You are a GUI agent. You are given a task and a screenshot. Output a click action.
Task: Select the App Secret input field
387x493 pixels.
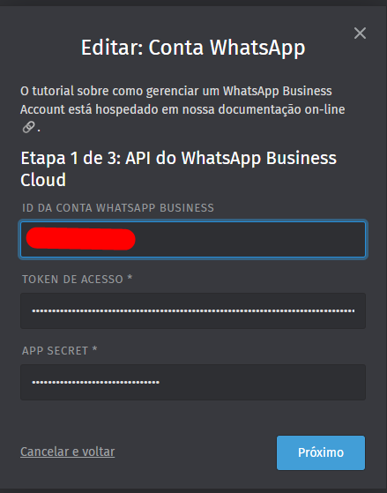click(x=193, y=382)
